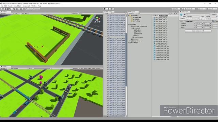Open Scene view Gizmos dropdown
The width and height of the screenshot is (218, 122).
(75, 14)
